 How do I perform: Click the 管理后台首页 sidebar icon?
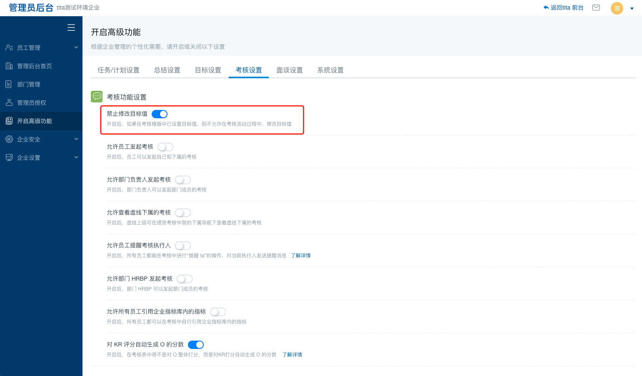9,66
